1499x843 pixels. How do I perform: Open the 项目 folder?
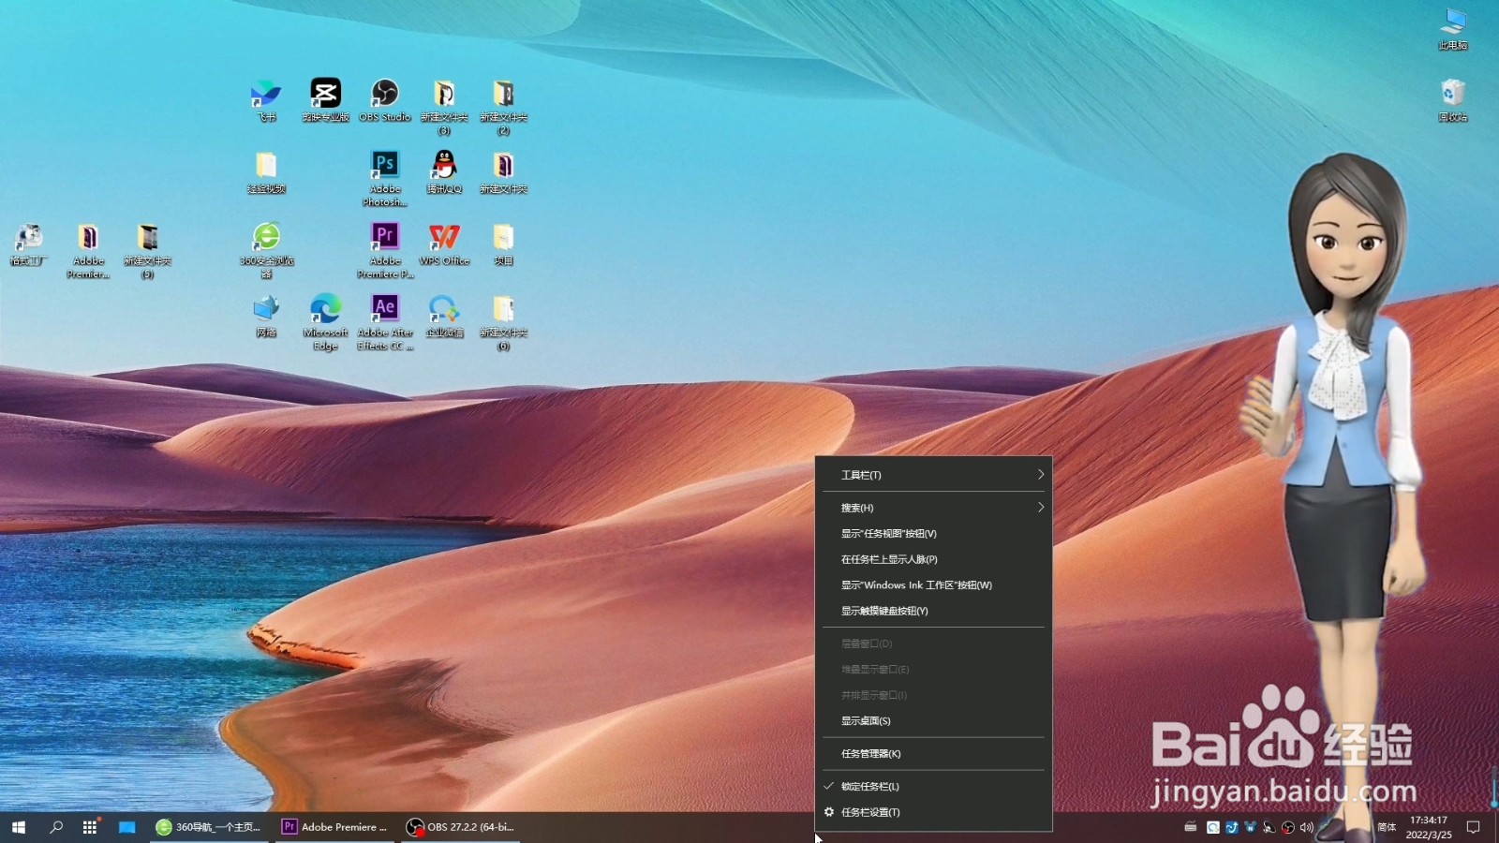click(503, 244)
